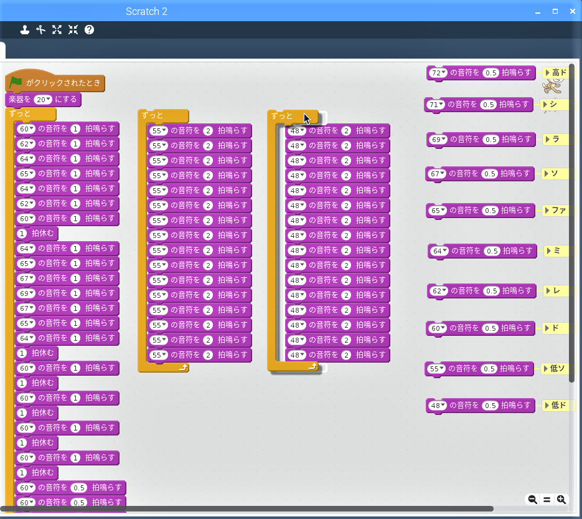This screenshot has height=519, width=582.
Task: Click loop arrow of the 48-note forever block
Action: pyautogui.click(x=313, y=367)
